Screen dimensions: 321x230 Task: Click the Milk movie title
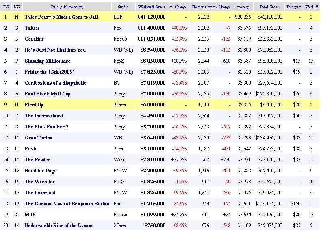click(x=30, y=215)
